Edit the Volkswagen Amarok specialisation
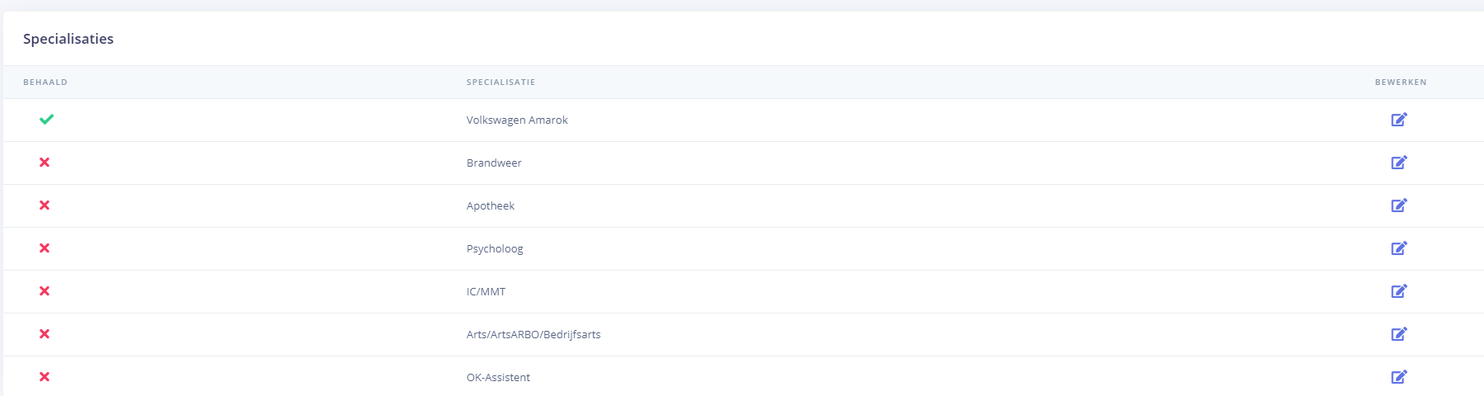 [1398, 120]
